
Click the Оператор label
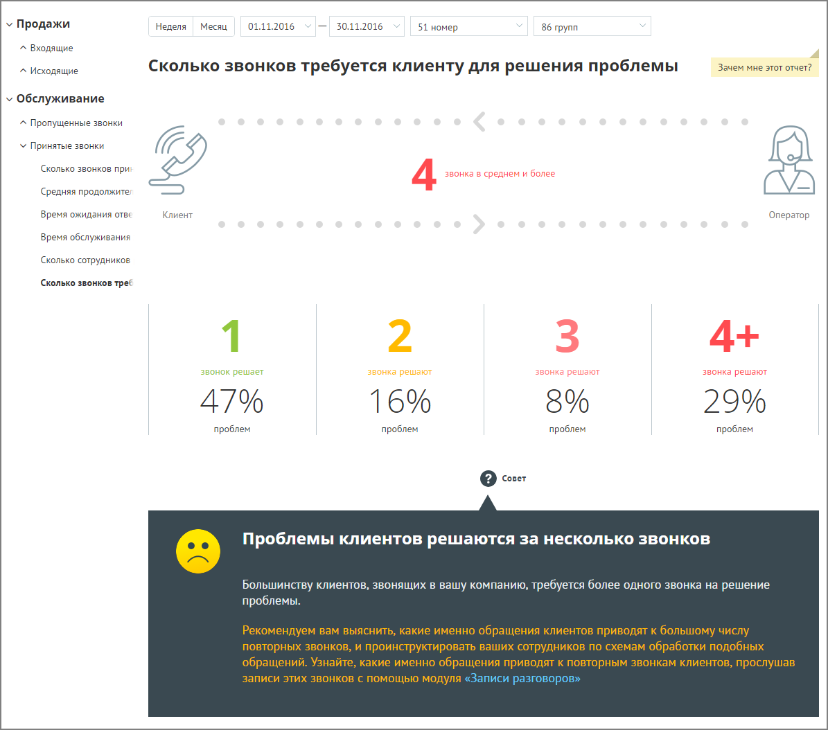pos(789,215)
